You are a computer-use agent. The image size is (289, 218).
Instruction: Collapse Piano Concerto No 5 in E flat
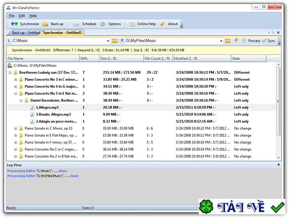pos(16,94)
